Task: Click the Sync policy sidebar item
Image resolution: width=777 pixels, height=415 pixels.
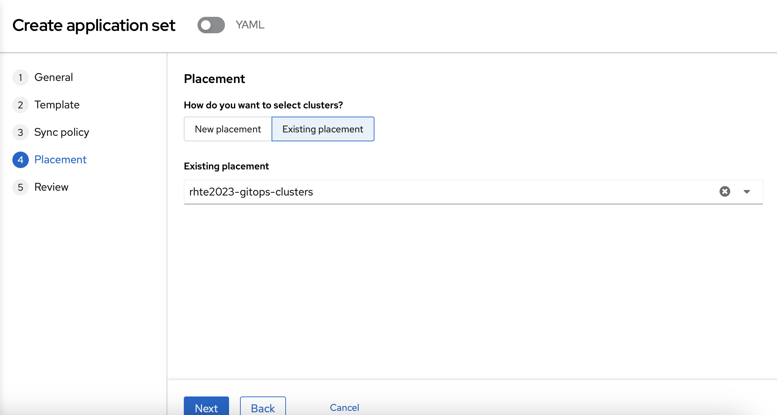Action: [x=62, y=132]
